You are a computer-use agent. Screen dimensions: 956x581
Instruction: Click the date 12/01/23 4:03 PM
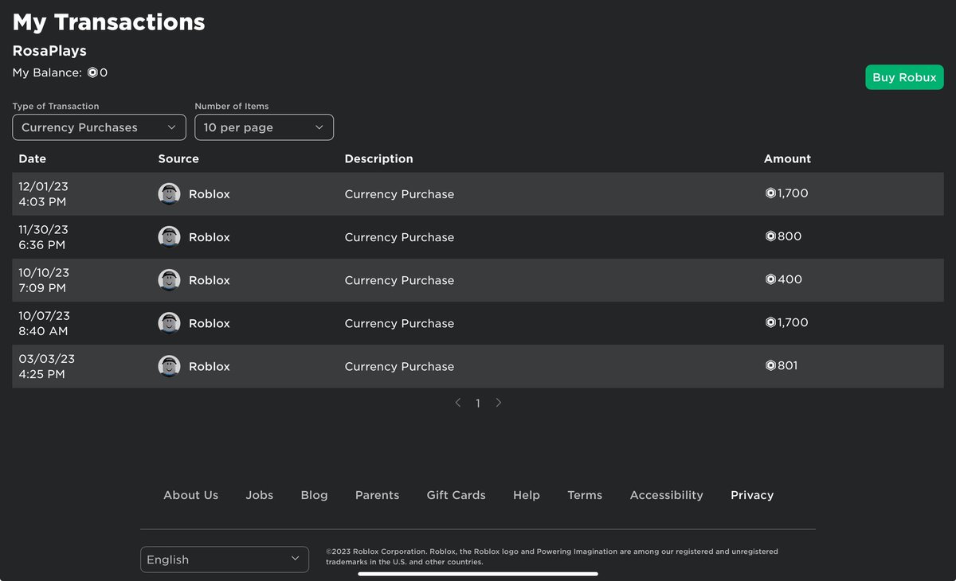pos(44,194)
